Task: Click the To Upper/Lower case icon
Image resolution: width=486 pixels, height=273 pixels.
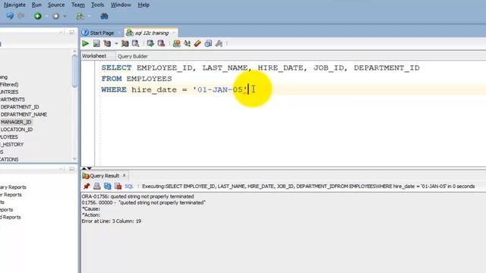Action: pos(188,44)
